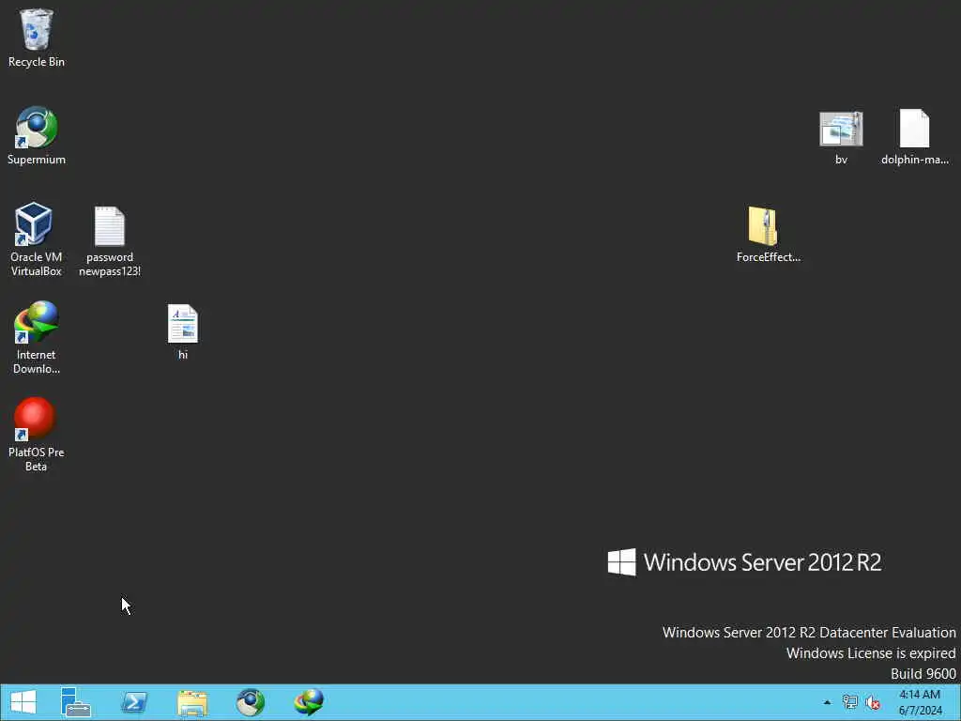Open the muted volume tray icon

click(872, 702)
